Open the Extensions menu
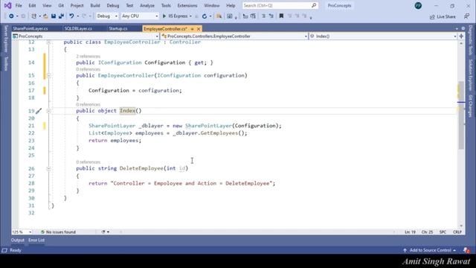Image resolution: width=476 pixels, height=268 pixels. 187,5
